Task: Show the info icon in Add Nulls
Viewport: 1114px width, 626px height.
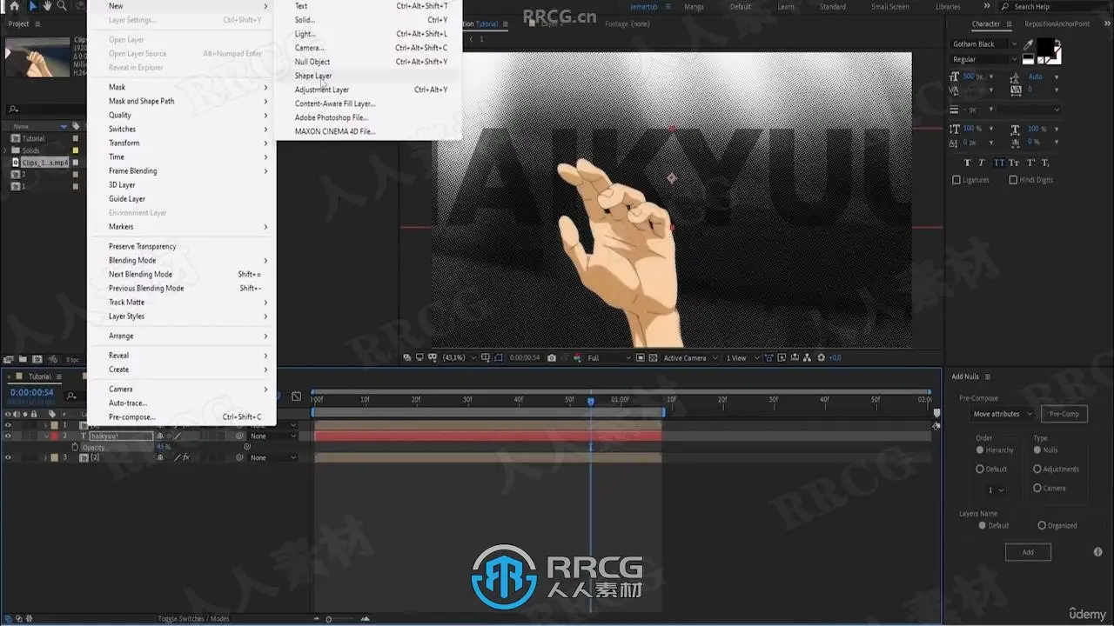Action: [x=1097, y=552]
